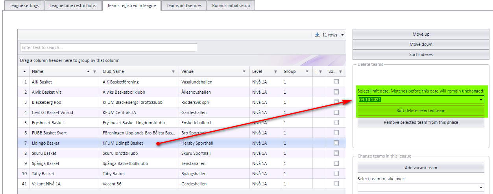Toggle the checkbox in Central Basket Vinröd row
Viewport: 493px width, 194px height.
pyautogui.click(x=336, y=112)
